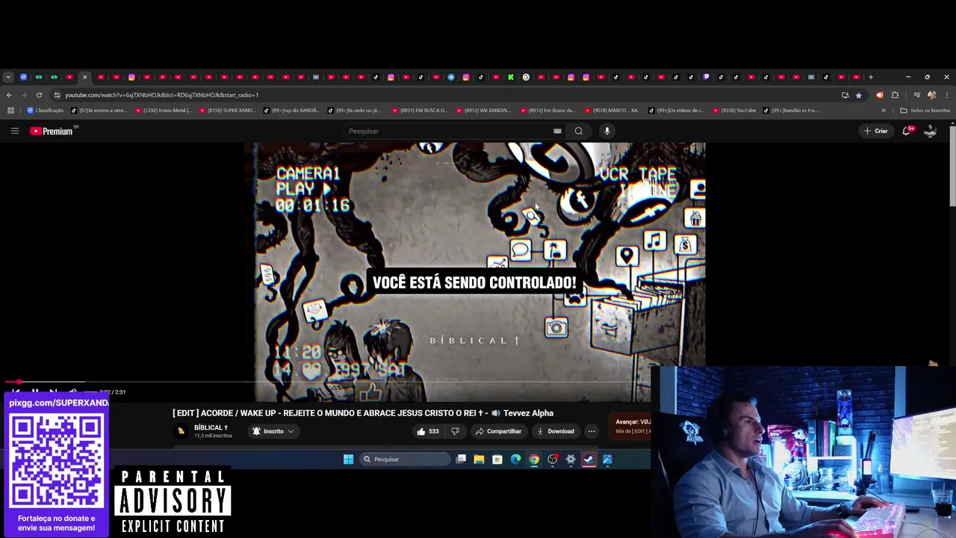Switch to the Telegram tab
956x538 pixels.
(x=450, y=77)
